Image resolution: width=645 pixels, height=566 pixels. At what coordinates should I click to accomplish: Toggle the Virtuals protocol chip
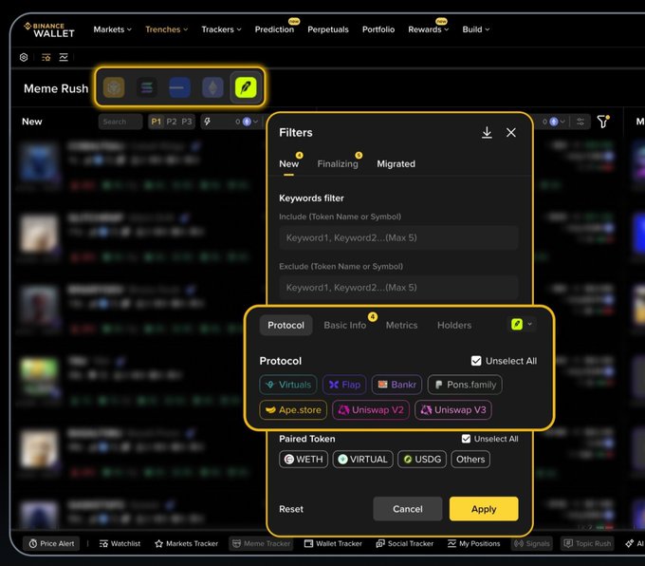point(288,385)
